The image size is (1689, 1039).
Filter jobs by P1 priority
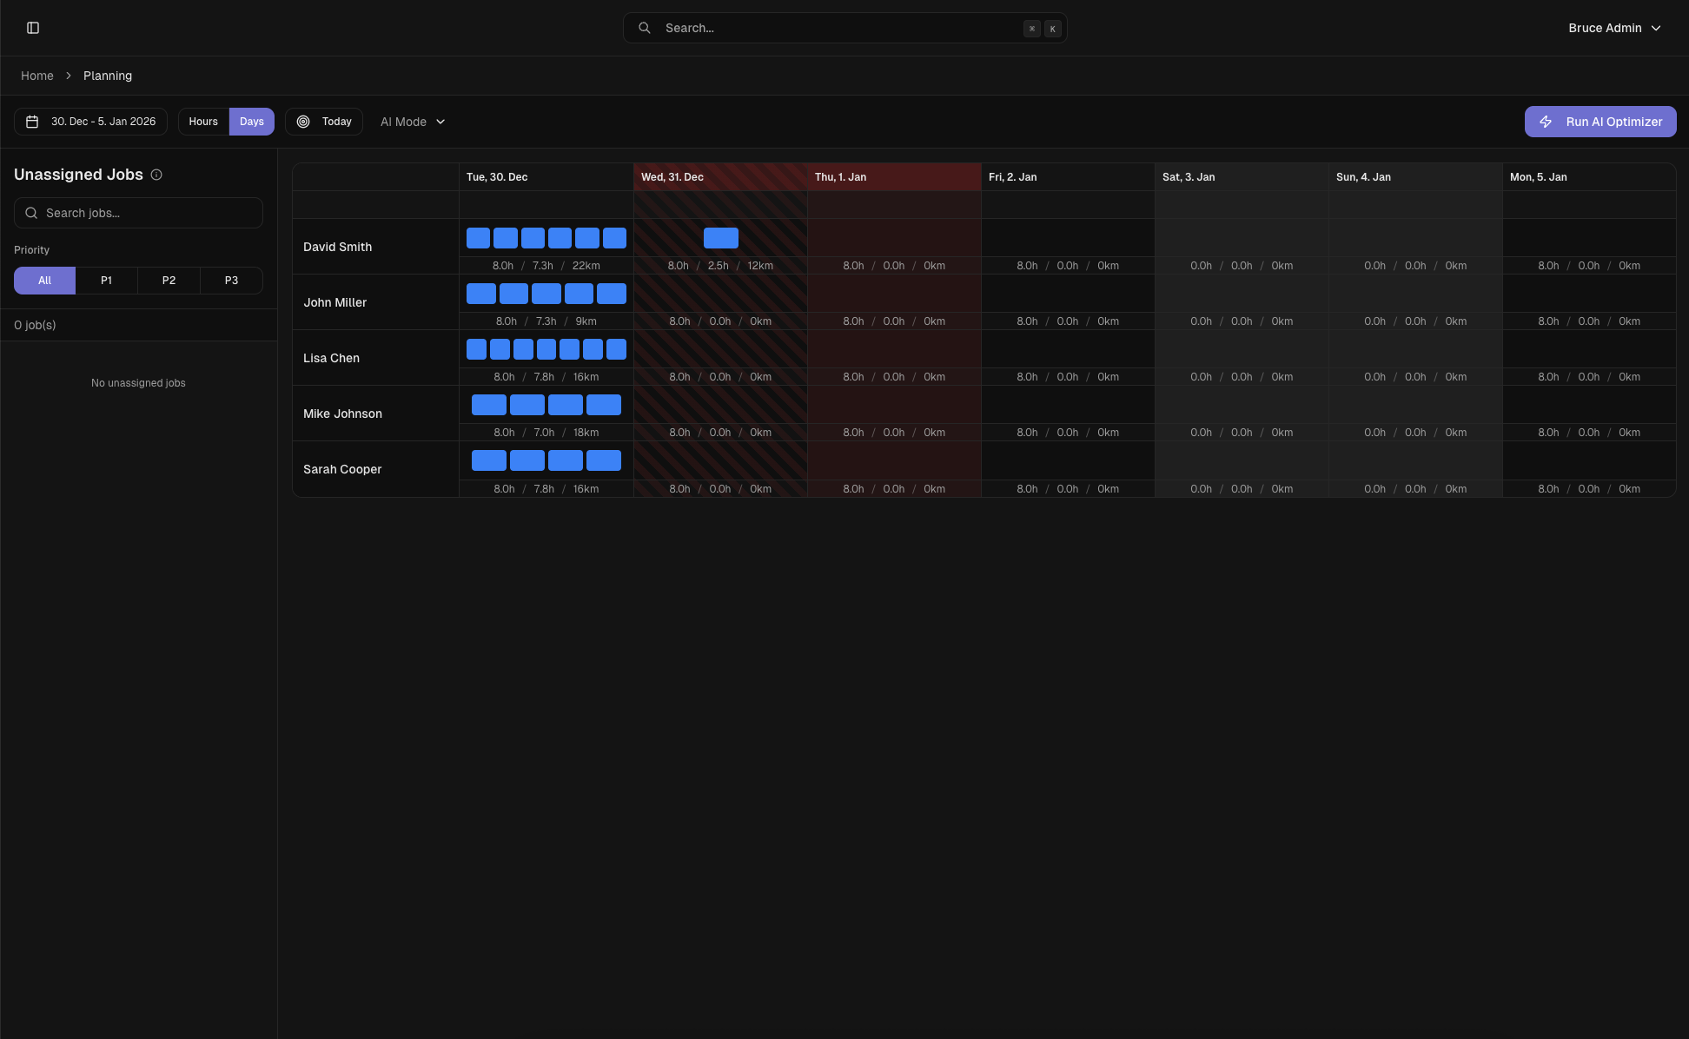(x=106, y=281)
